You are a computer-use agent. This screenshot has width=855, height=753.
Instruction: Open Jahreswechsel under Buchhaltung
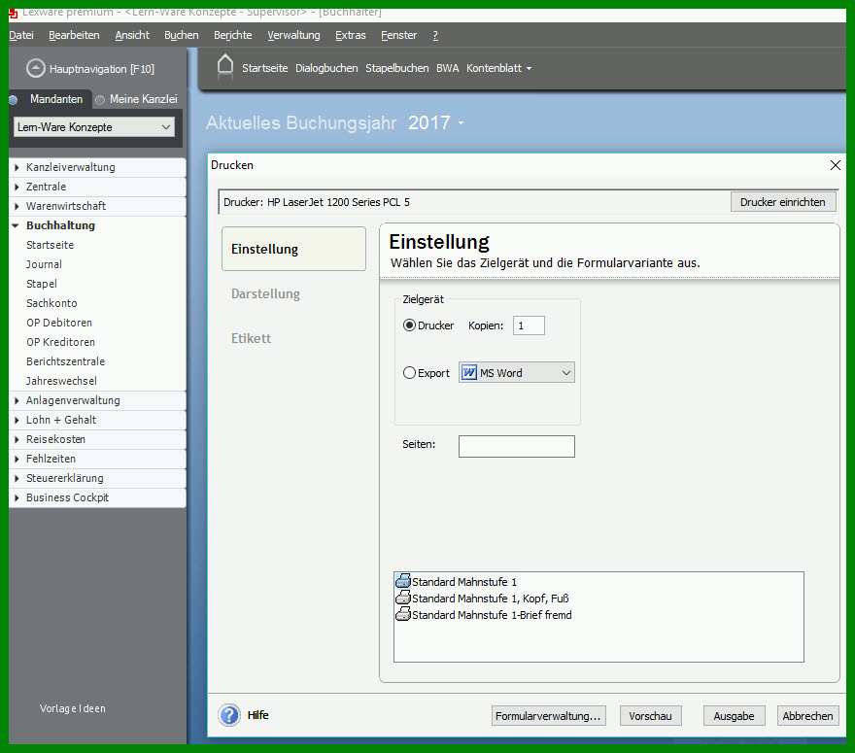point(61,381)
